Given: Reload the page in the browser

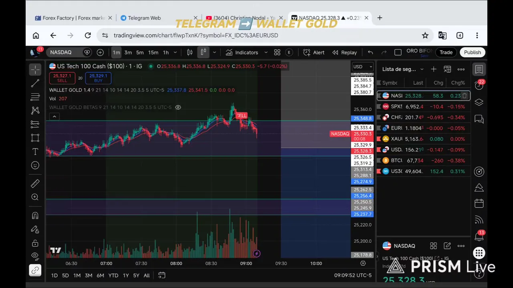Looking at the screenshot, I should [x=88, y=35].
